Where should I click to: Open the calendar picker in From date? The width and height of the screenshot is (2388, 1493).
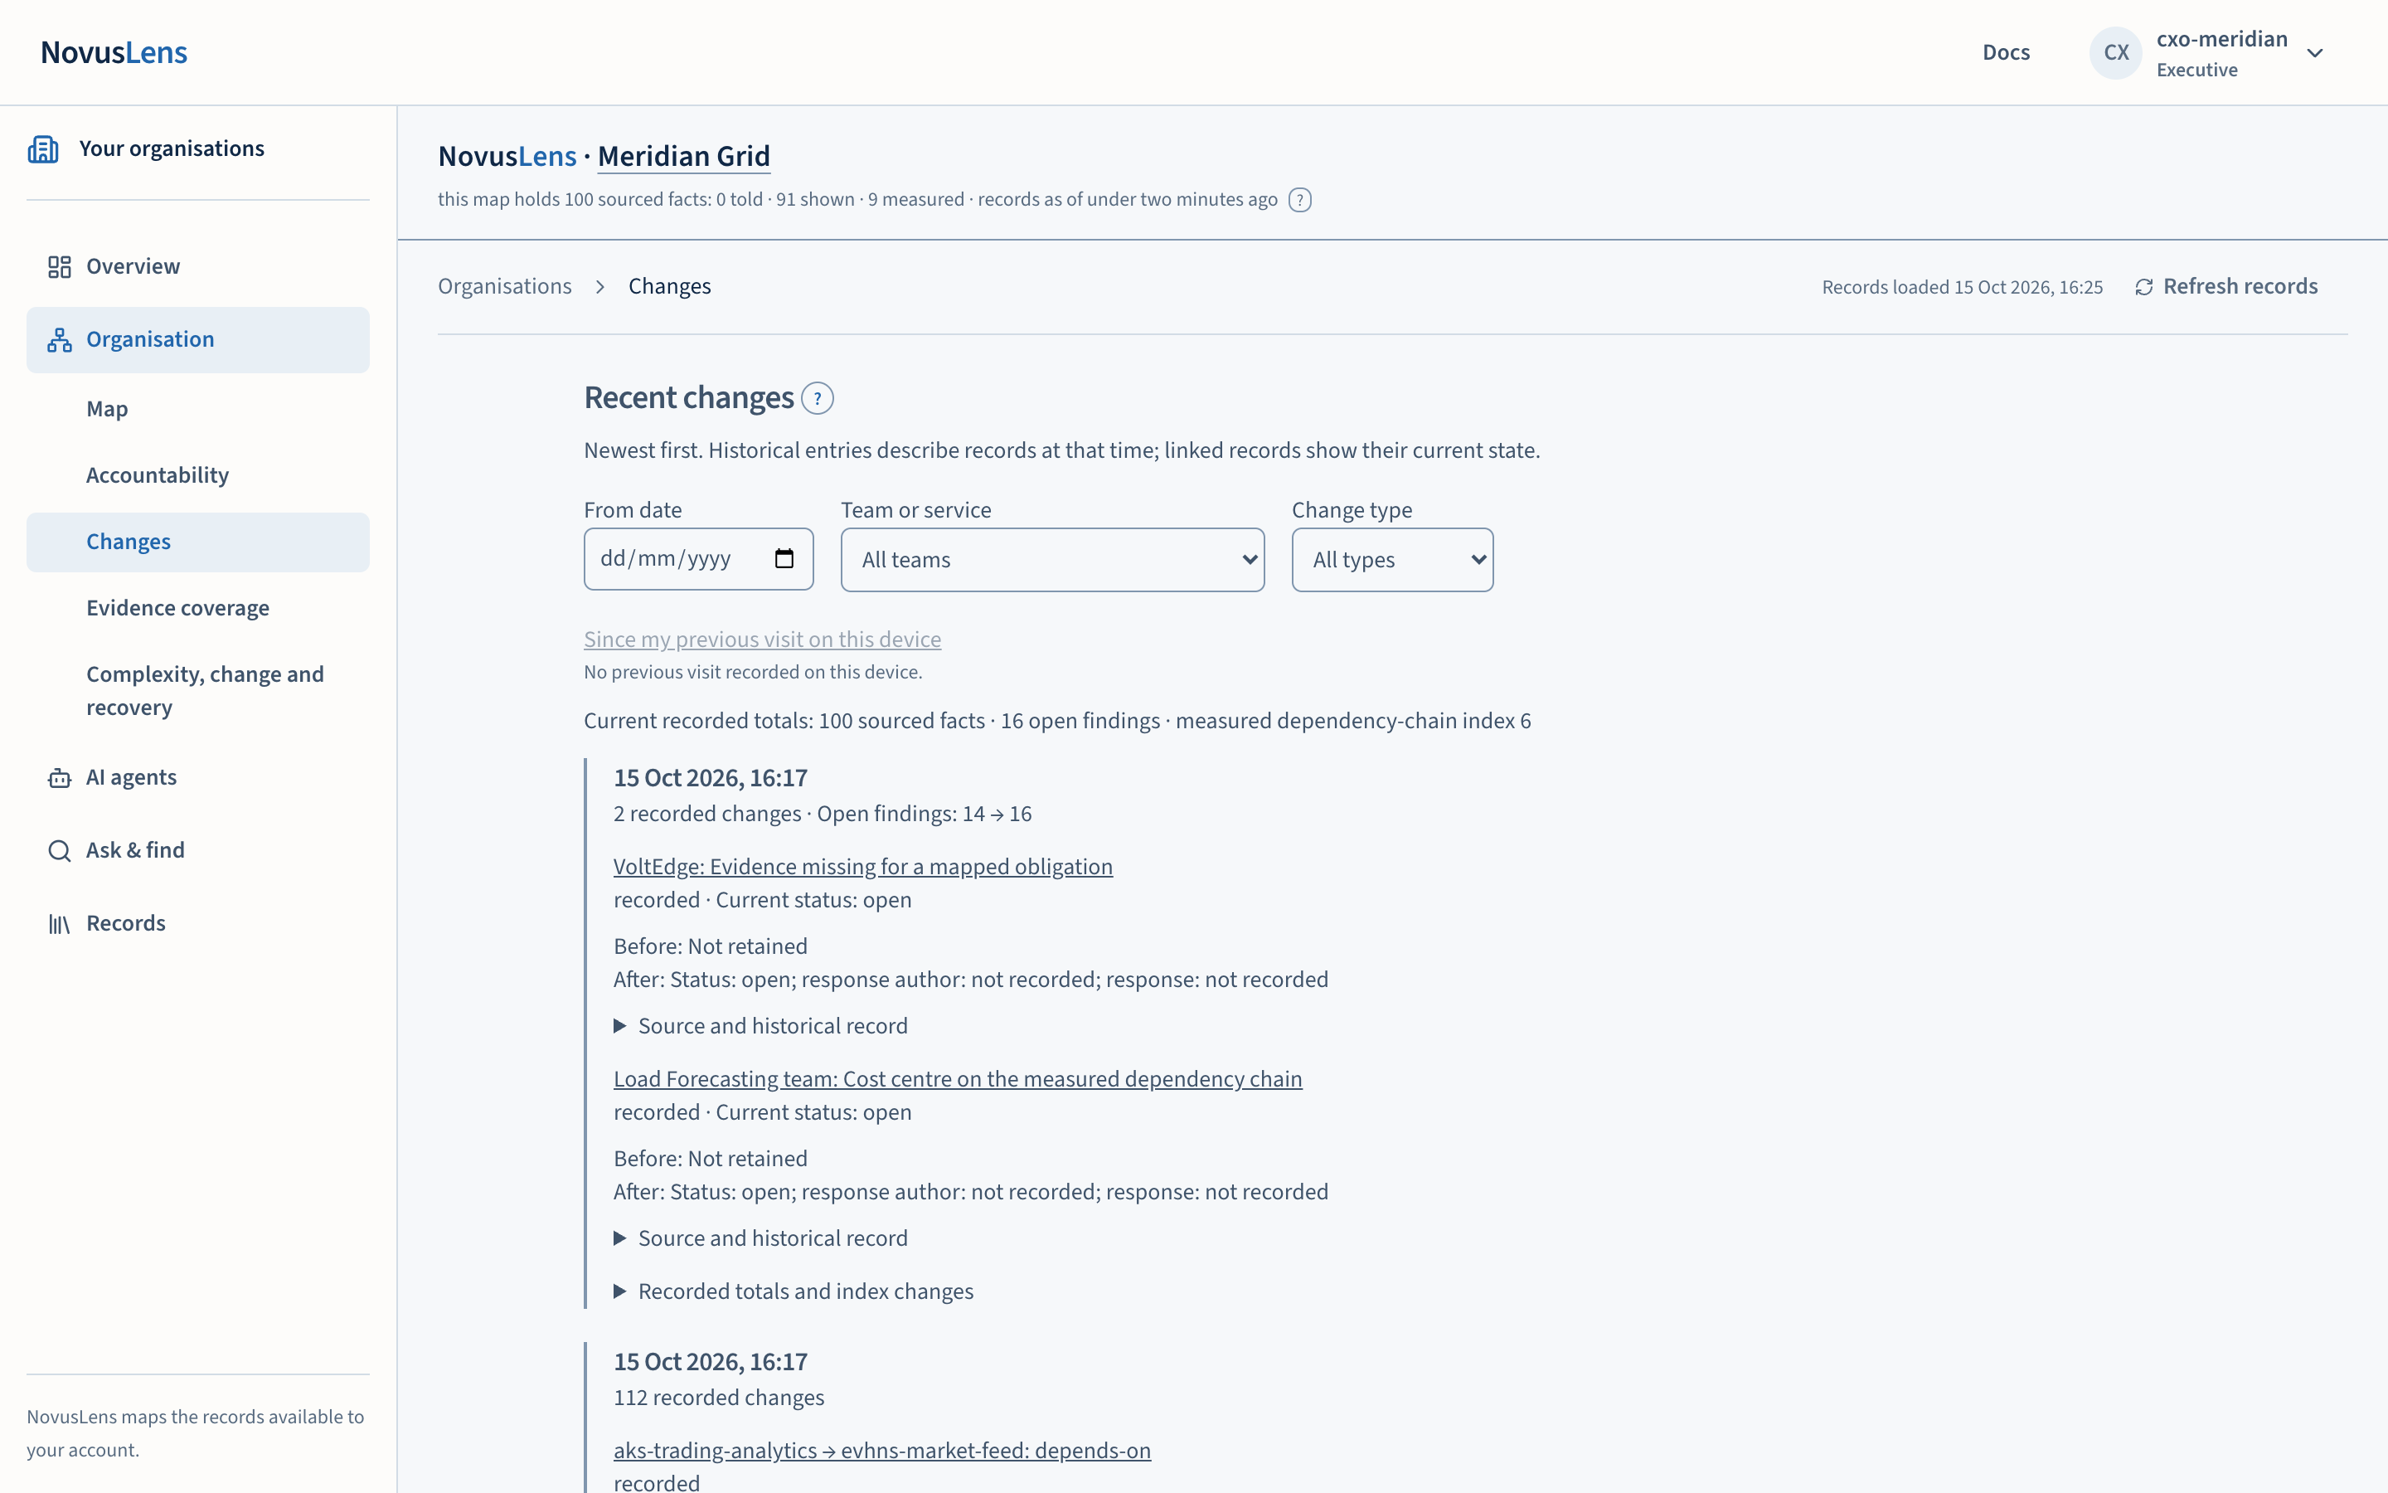(x=784, y=559)
